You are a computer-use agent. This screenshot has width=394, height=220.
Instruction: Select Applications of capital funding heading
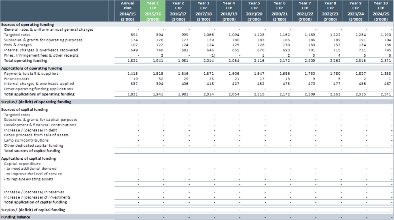(28, 159)
